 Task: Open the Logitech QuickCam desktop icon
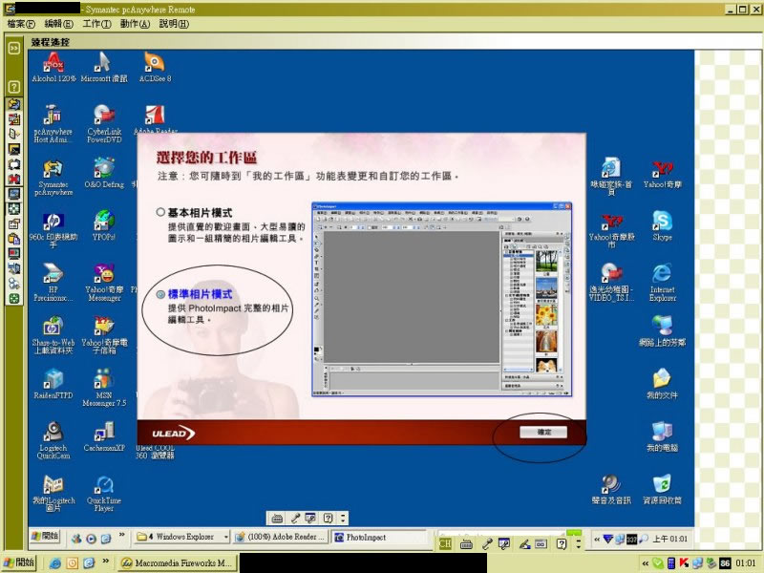53,440
